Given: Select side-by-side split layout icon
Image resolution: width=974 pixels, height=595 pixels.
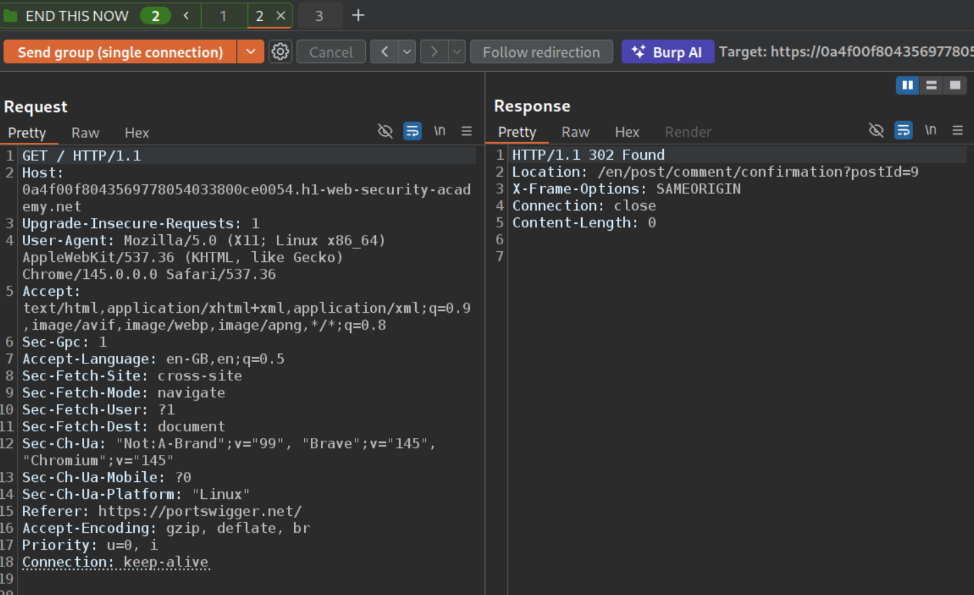Looking at the screenshot, I should click(x=907, y=85).
